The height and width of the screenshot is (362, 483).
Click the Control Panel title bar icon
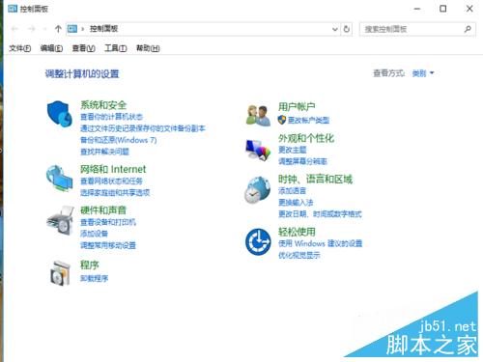13,9
